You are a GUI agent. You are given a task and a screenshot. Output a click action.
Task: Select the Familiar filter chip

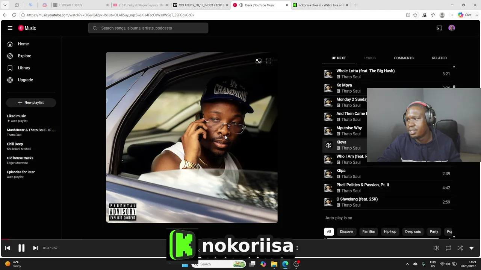click(369, 232)
